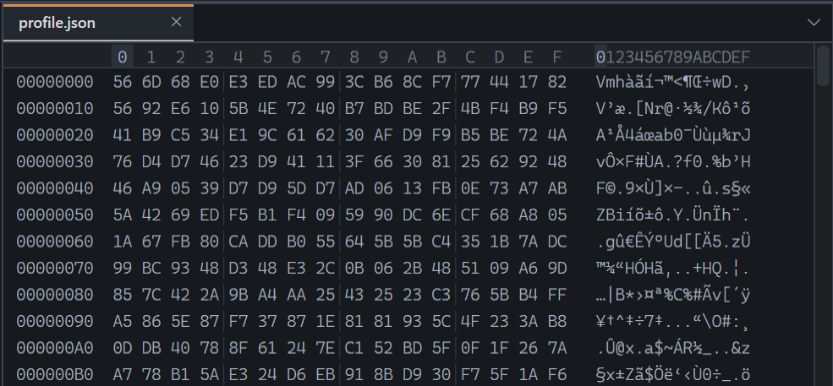Viewport: 833px width, 386px height.
Task: Select offset row 00000000
Action: point(55,82)
